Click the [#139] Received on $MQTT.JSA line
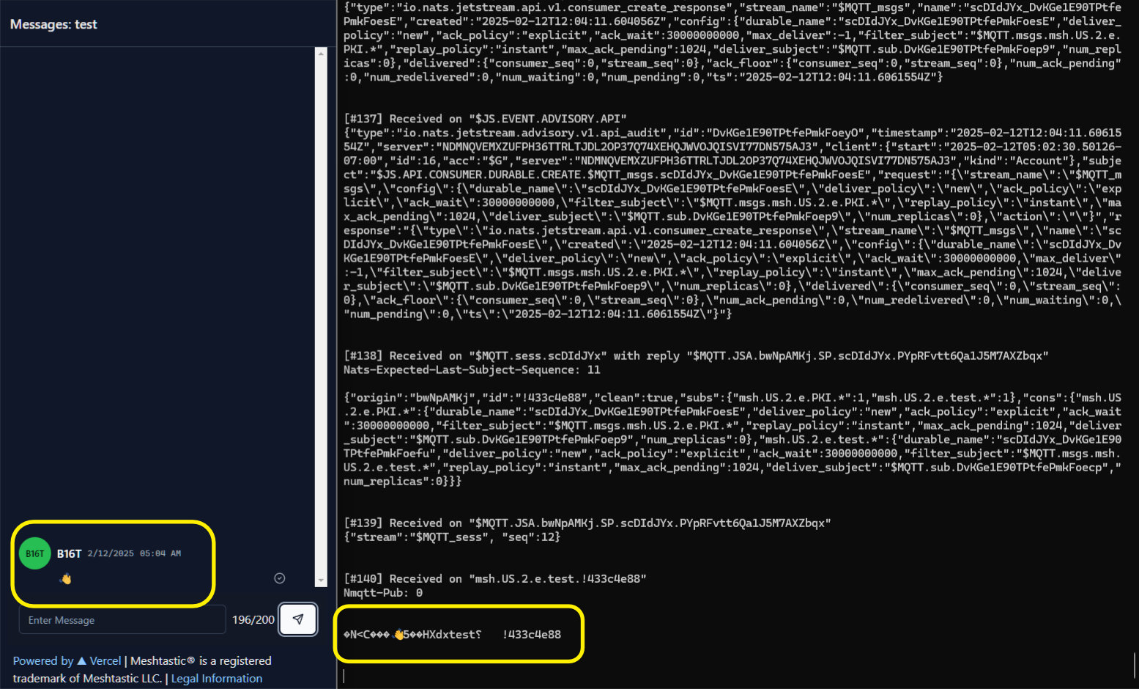This screenshot has width=1139, height=689. [587, 523]
